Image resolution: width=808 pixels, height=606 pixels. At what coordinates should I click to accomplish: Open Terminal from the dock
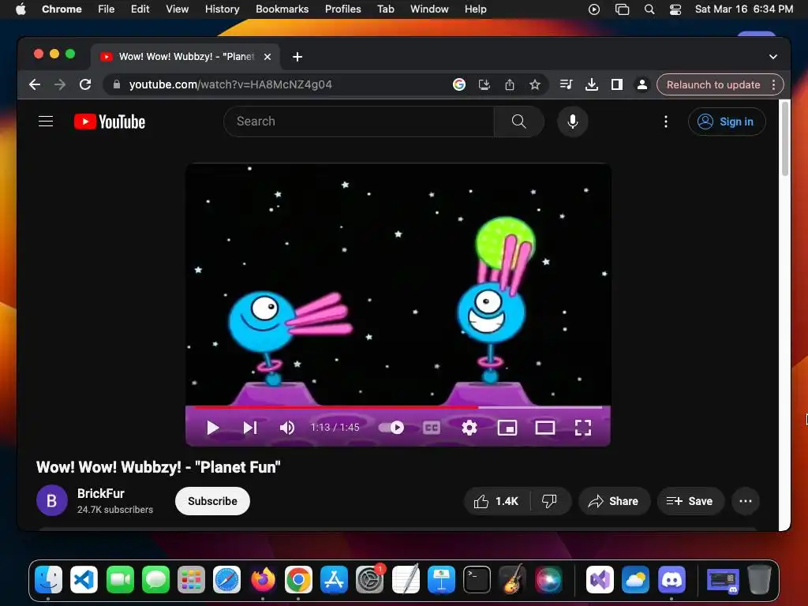tap(477, 580)
